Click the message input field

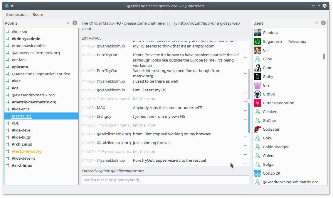[165, 180]
